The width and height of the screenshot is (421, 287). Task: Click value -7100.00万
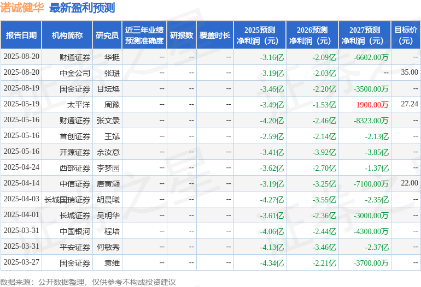(x=371, y=184)
